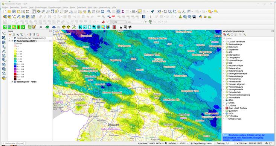Click the Add Vector Layer sidebar icon
276x146 pixels.
[3, 33]
